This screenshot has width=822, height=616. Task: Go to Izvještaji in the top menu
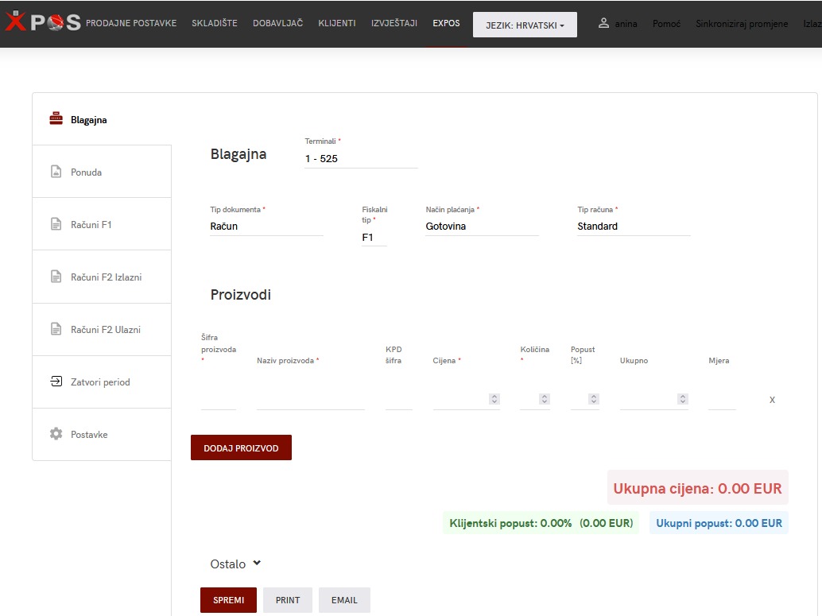tap(394, 23)
